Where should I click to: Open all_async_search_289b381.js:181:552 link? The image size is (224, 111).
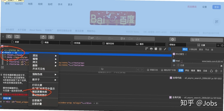click(203, 78)
